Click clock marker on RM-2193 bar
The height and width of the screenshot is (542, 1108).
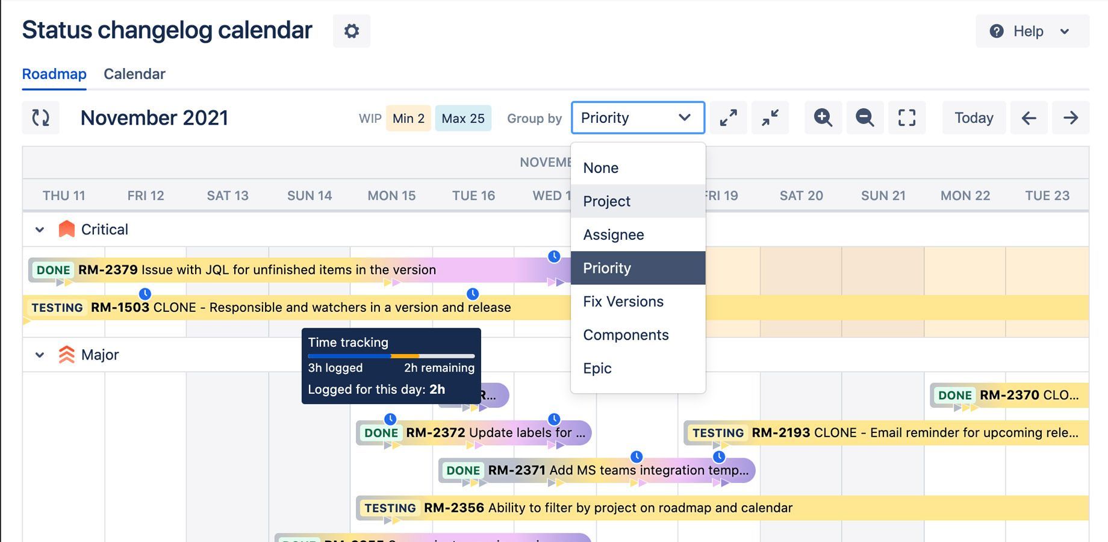tap(718, 456)
